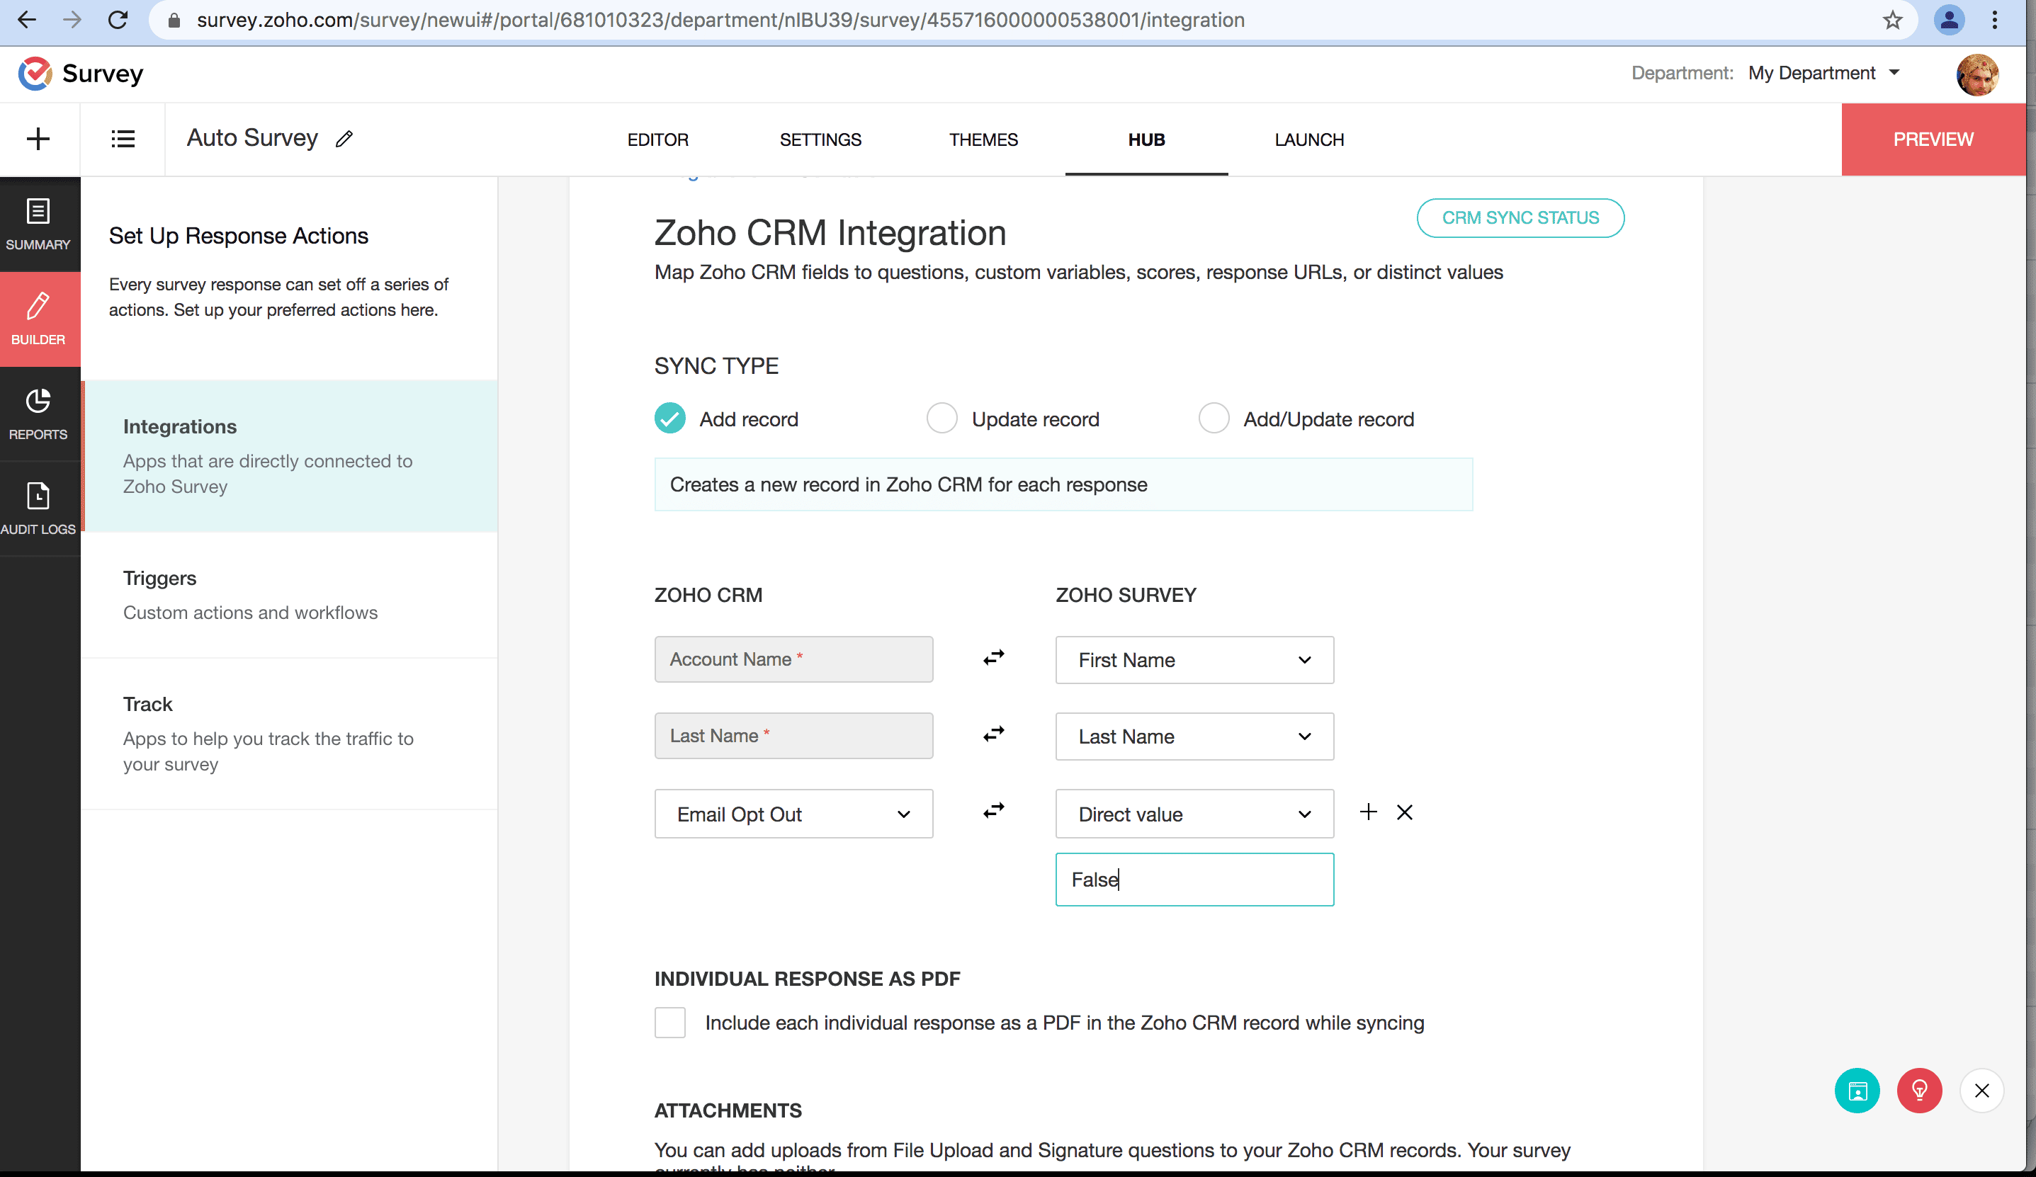This screenshot has width=2036, height=1177.
Task: Select the Update record radio button
Action: pyautogui.click(x=941, y=419)
